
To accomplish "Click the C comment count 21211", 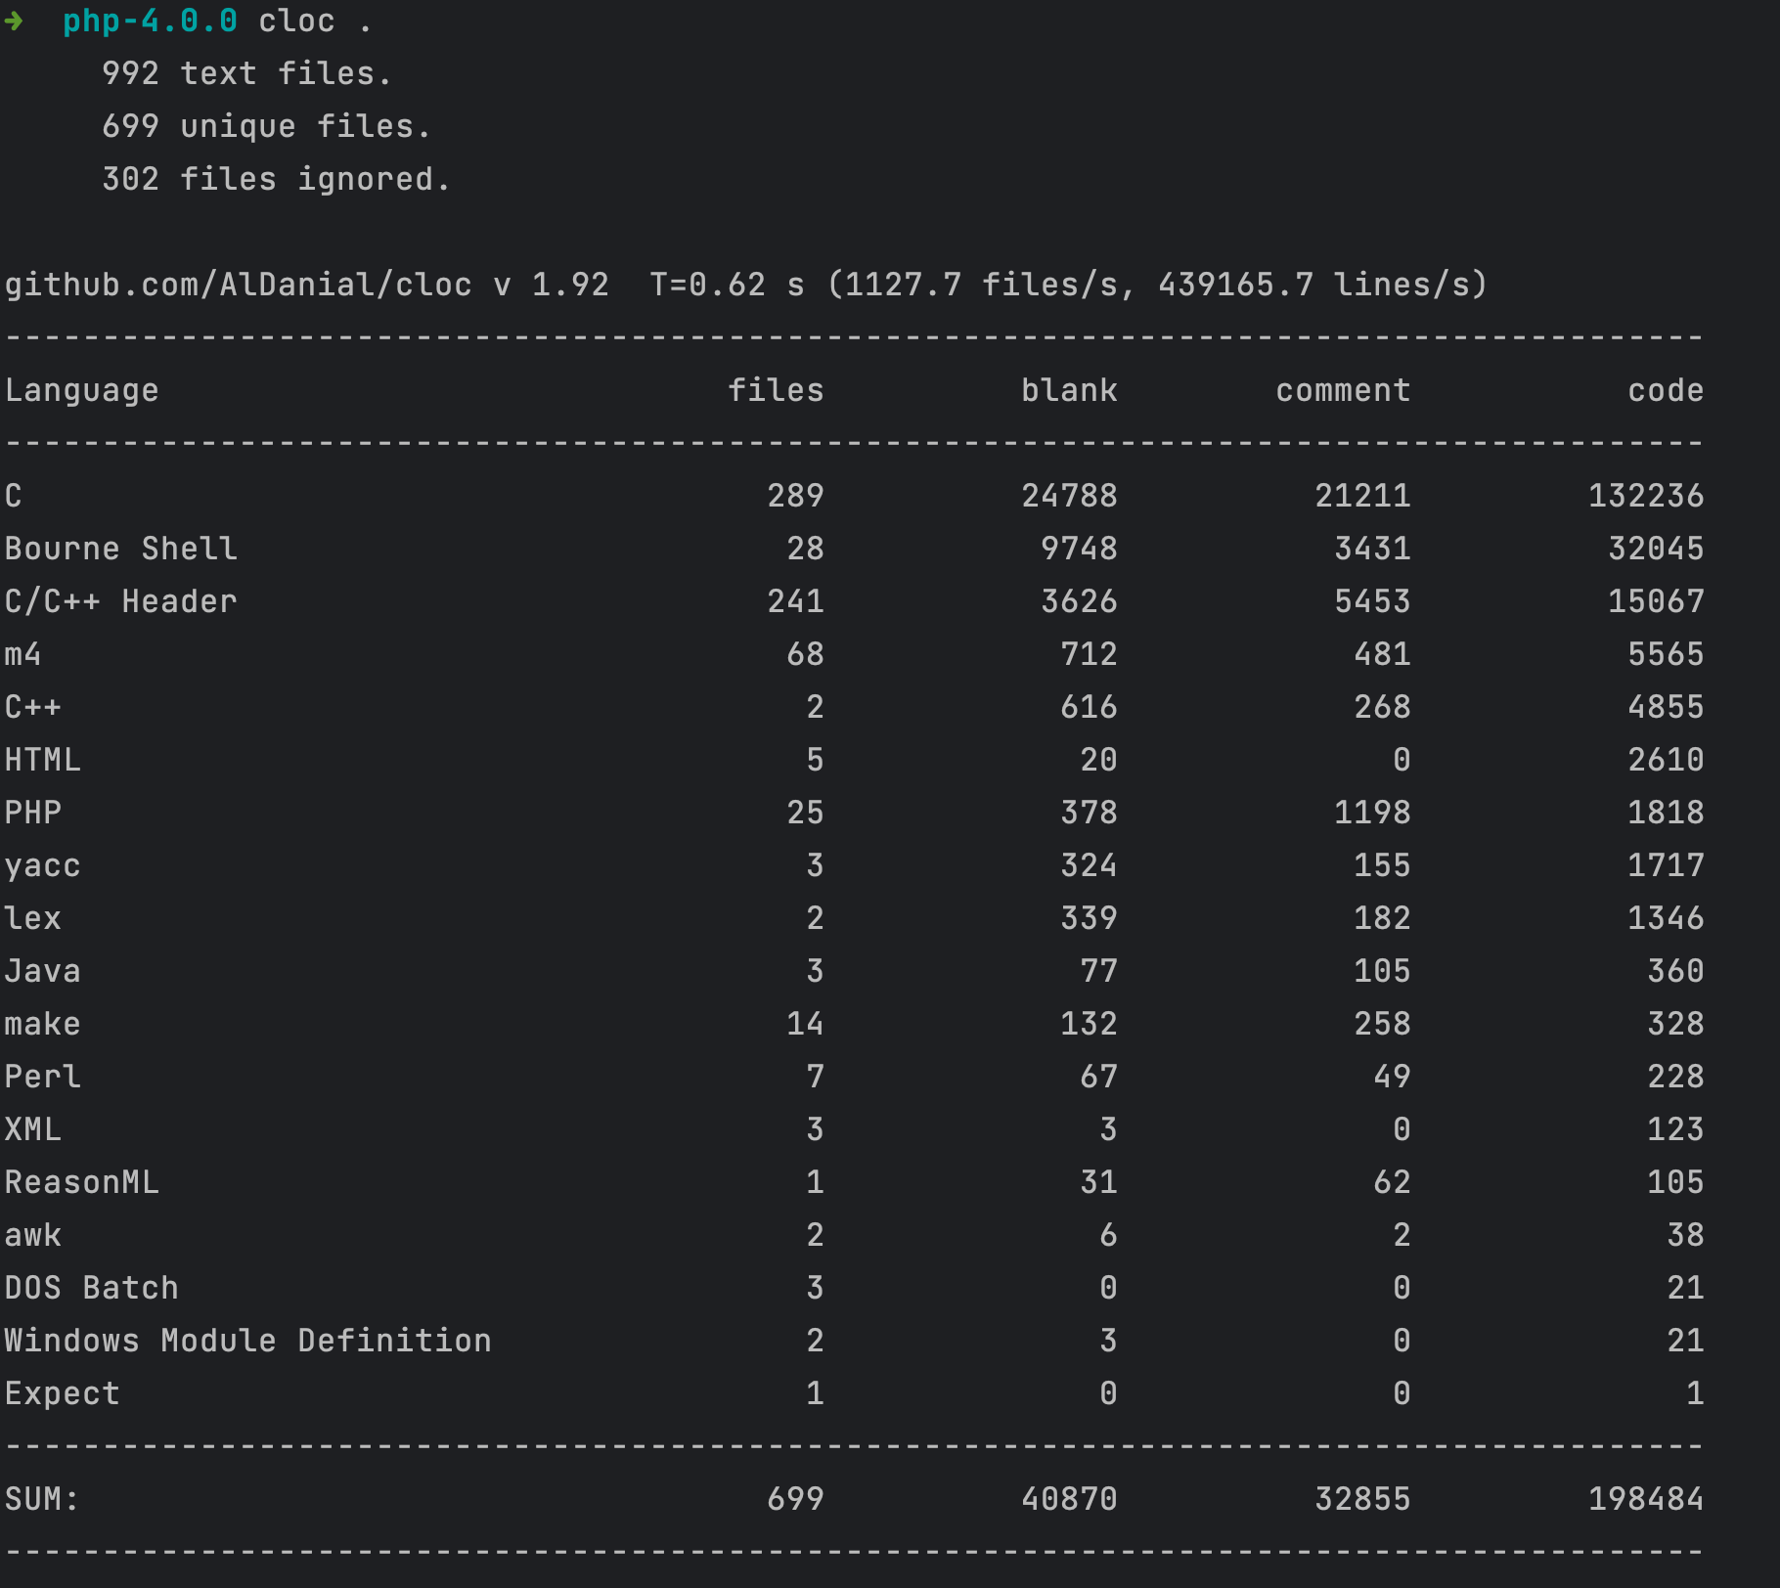I will pos(1362,496).
